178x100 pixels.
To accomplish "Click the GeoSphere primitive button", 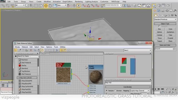I will tap(170, 32).
